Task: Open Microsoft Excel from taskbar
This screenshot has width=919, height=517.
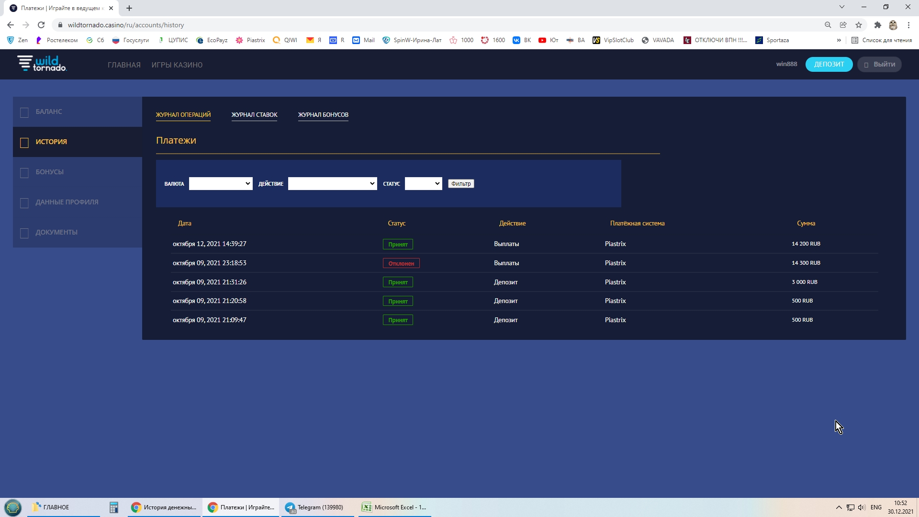Action: point(394,507)
